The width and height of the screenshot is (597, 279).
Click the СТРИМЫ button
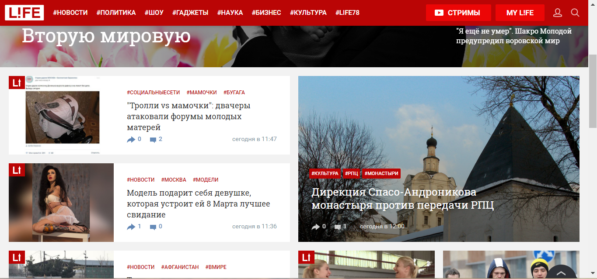[x=458, y=13]
